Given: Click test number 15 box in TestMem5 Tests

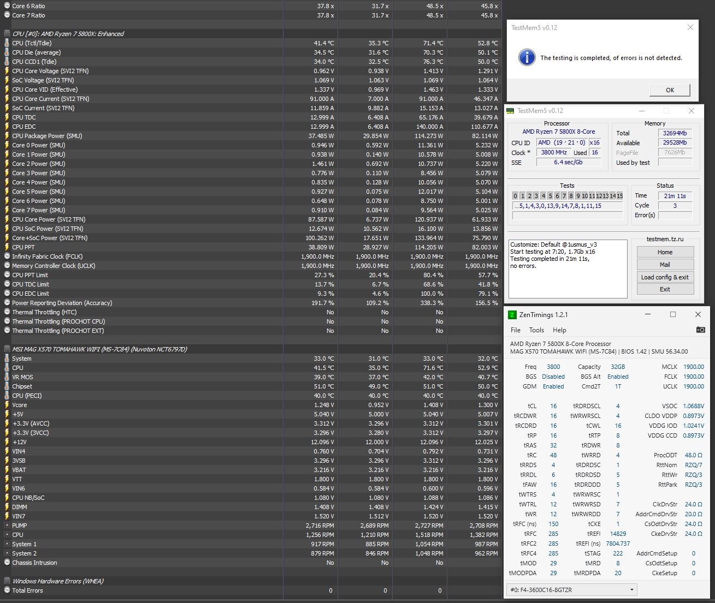Looking at the screenshot, I should tap(620, 196).
